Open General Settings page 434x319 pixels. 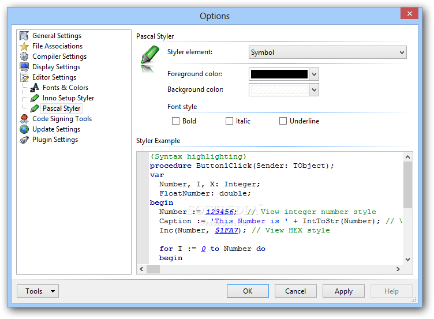coord(57,36)
